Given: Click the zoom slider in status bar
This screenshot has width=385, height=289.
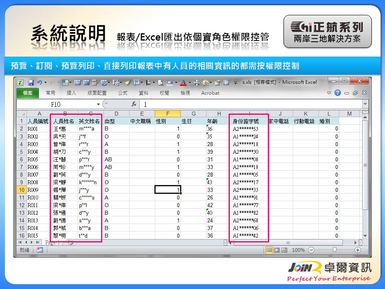Looking at the screenshot, I should point(334,250).
